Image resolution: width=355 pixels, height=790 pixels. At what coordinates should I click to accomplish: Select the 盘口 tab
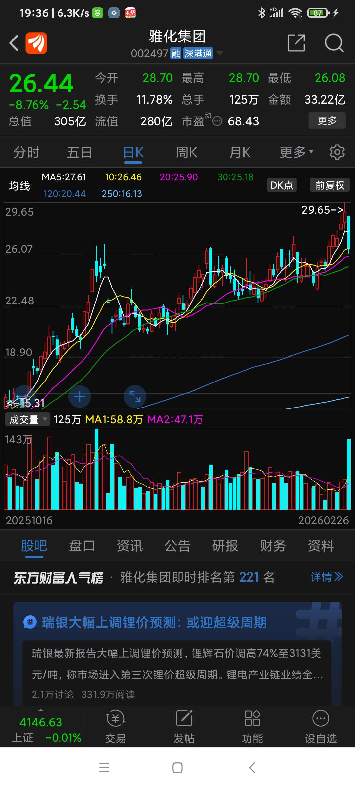tap(82, 546)
